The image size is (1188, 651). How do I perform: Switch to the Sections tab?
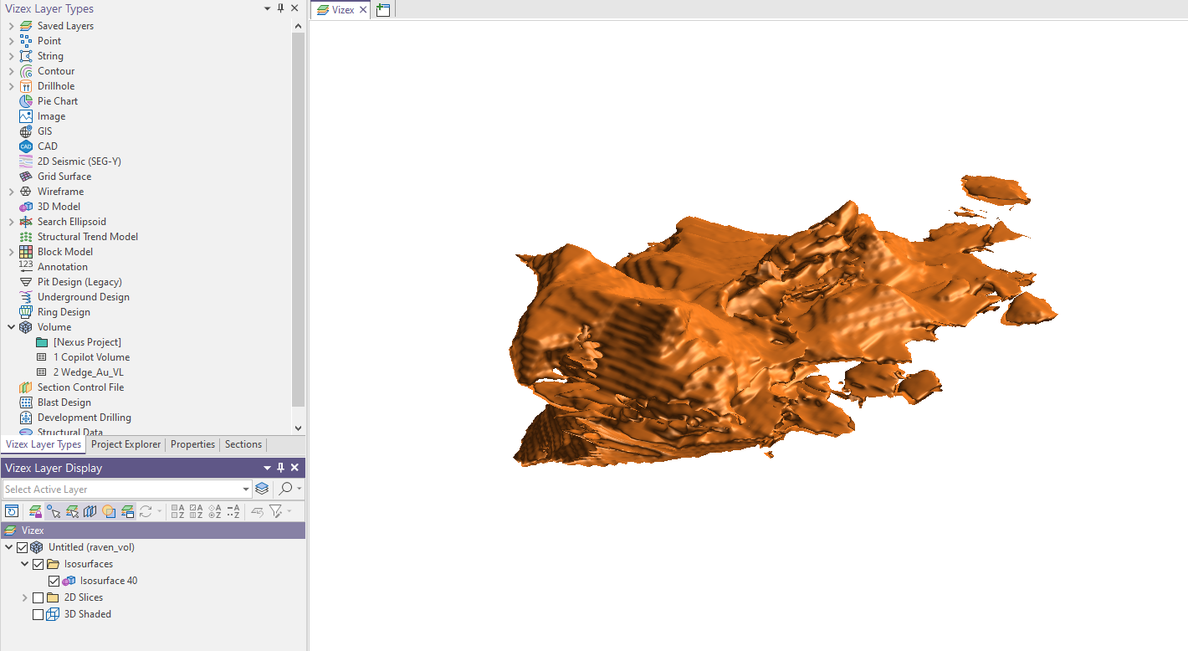(x=243, y=444)
